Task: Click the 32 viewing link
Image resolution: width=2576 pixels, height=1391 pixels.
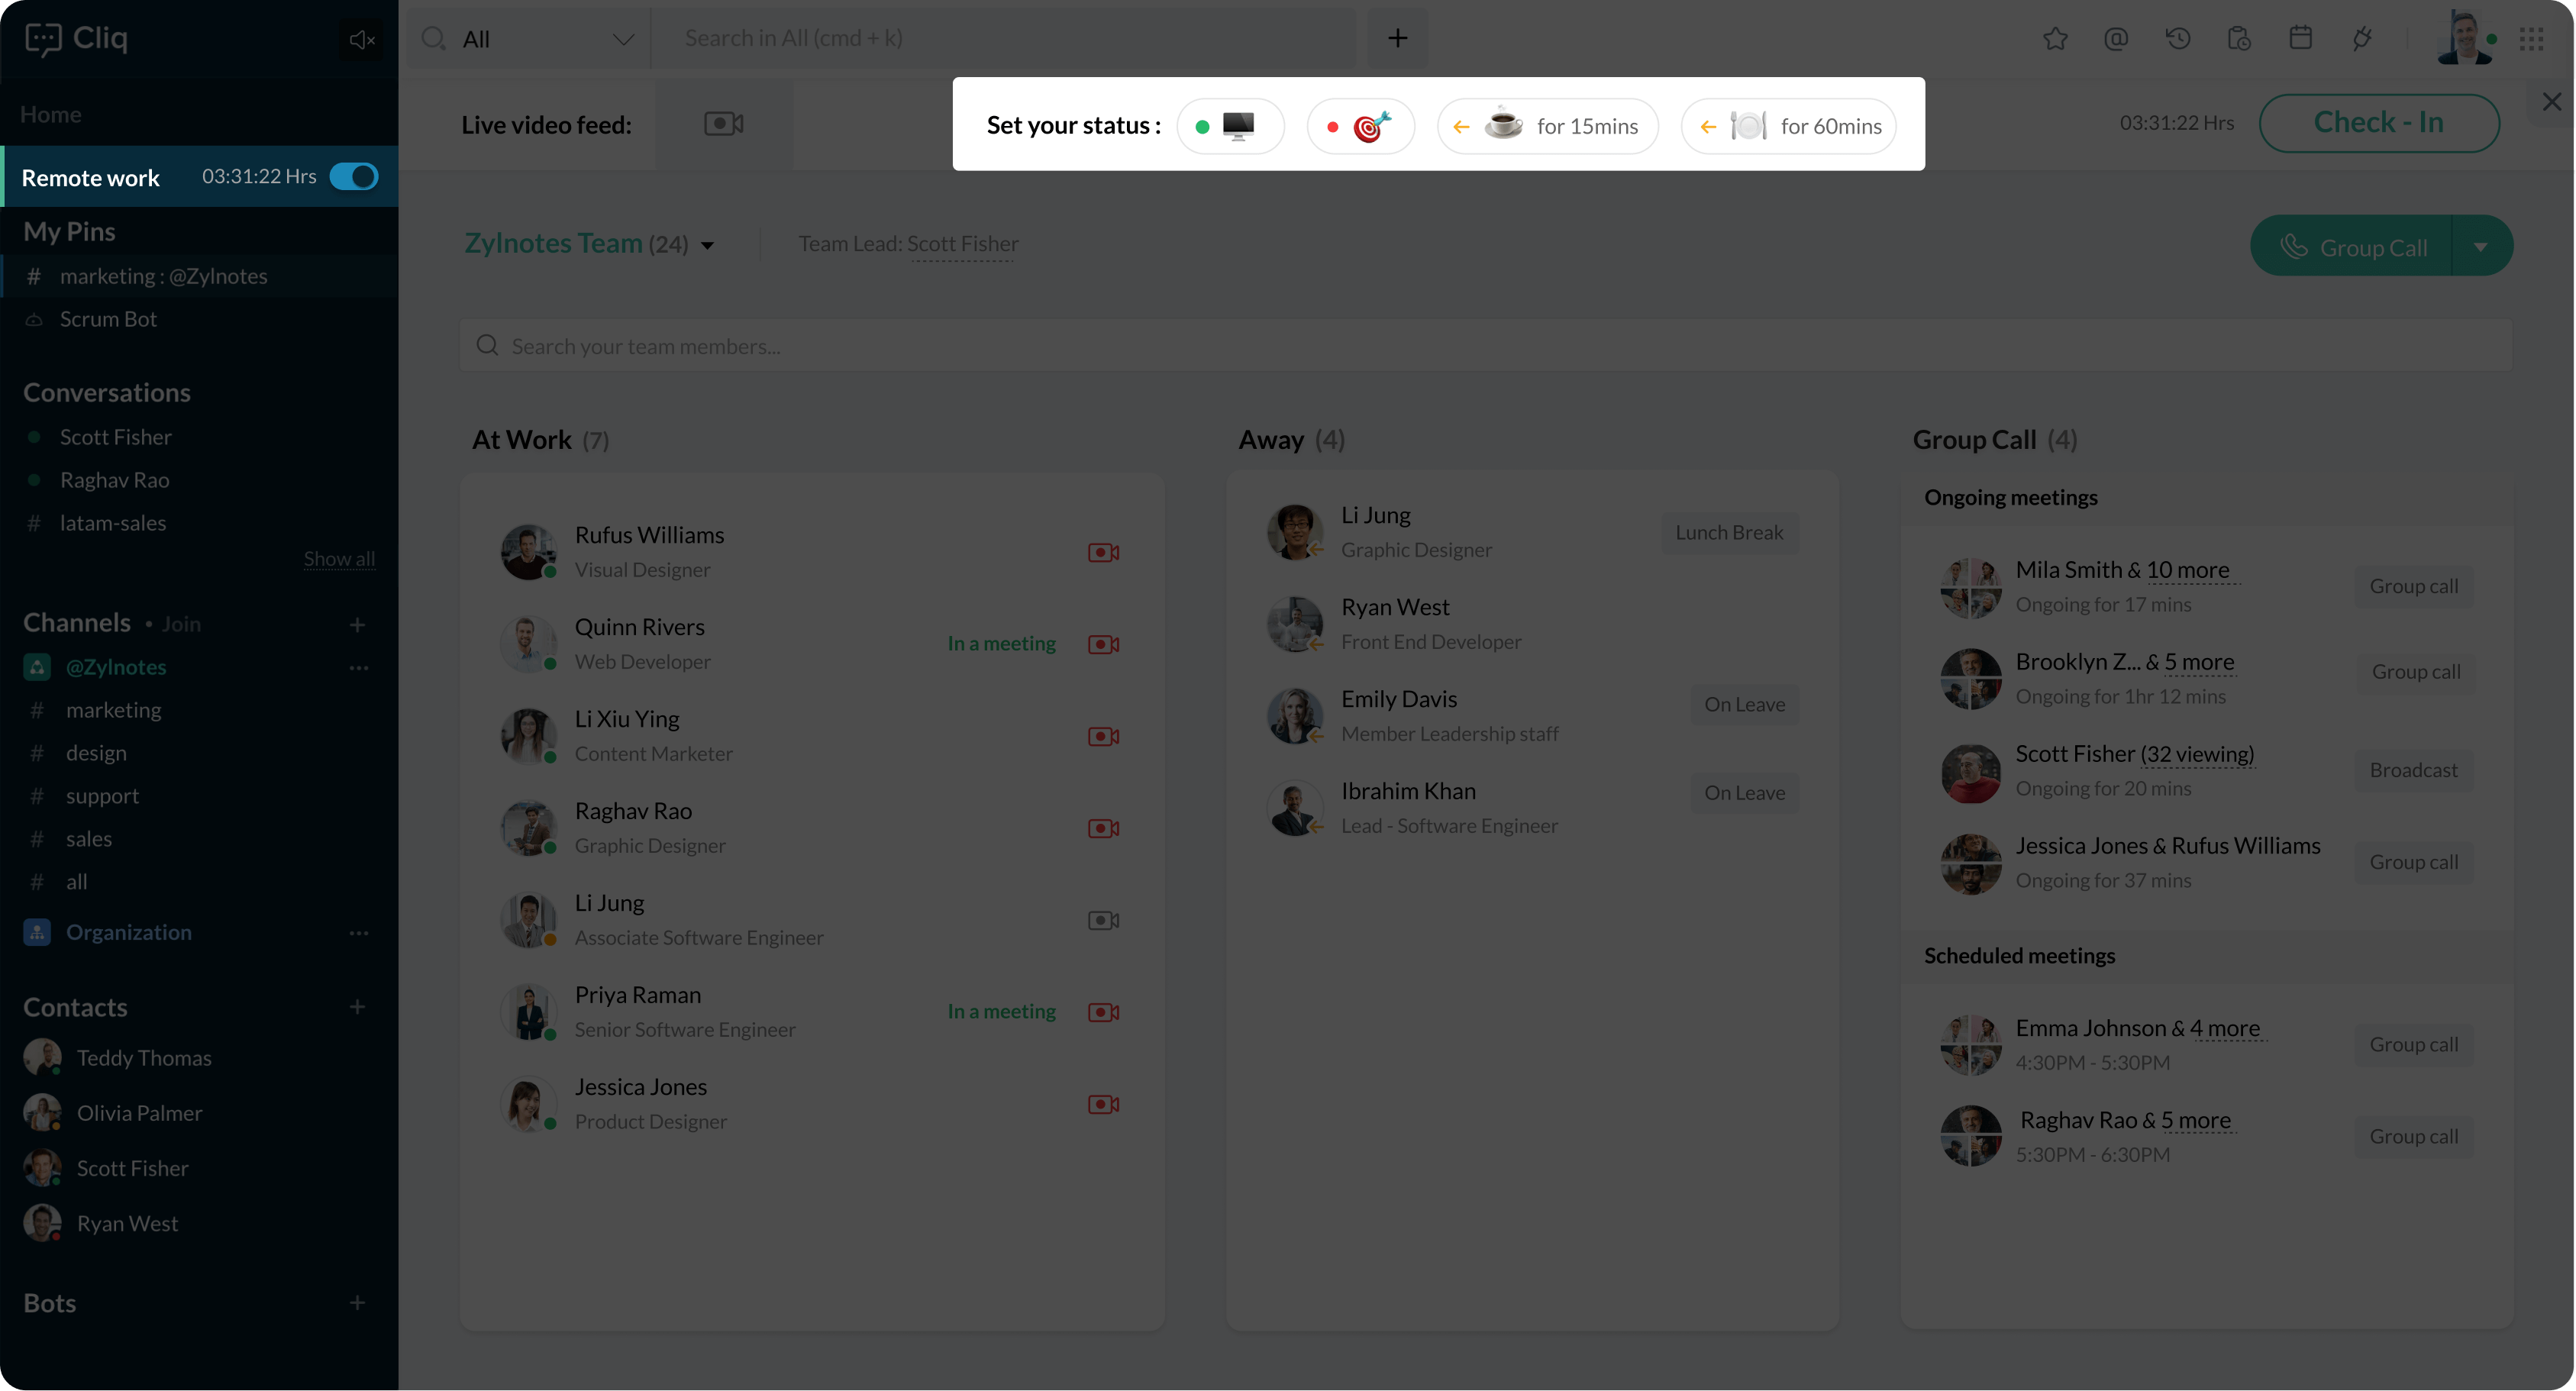Action: click(x=2197, y=754)
